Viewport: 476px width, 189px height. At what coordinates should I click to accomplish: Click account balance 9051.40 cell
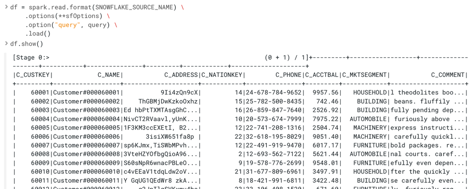click(325, 136)
